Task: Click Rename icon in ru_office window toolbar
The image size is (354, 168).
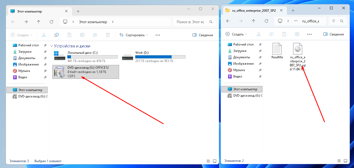Action: coord(297,34)
